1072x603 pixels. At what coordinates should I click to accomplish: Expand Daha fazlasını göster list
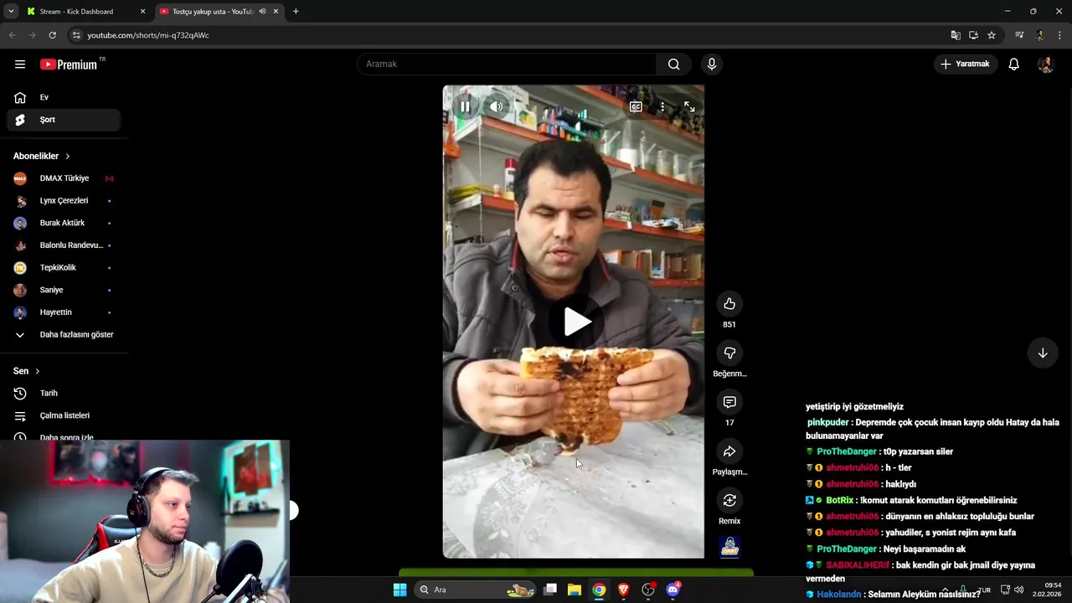coord(64,335)
